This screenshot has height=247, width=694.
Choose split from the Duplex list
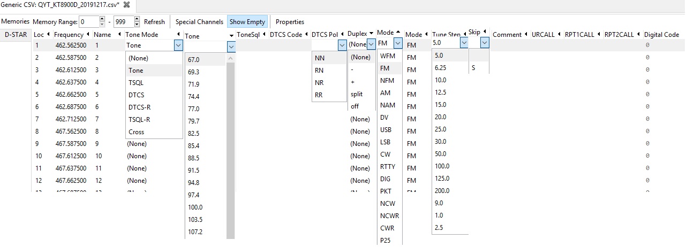(357, 94)
